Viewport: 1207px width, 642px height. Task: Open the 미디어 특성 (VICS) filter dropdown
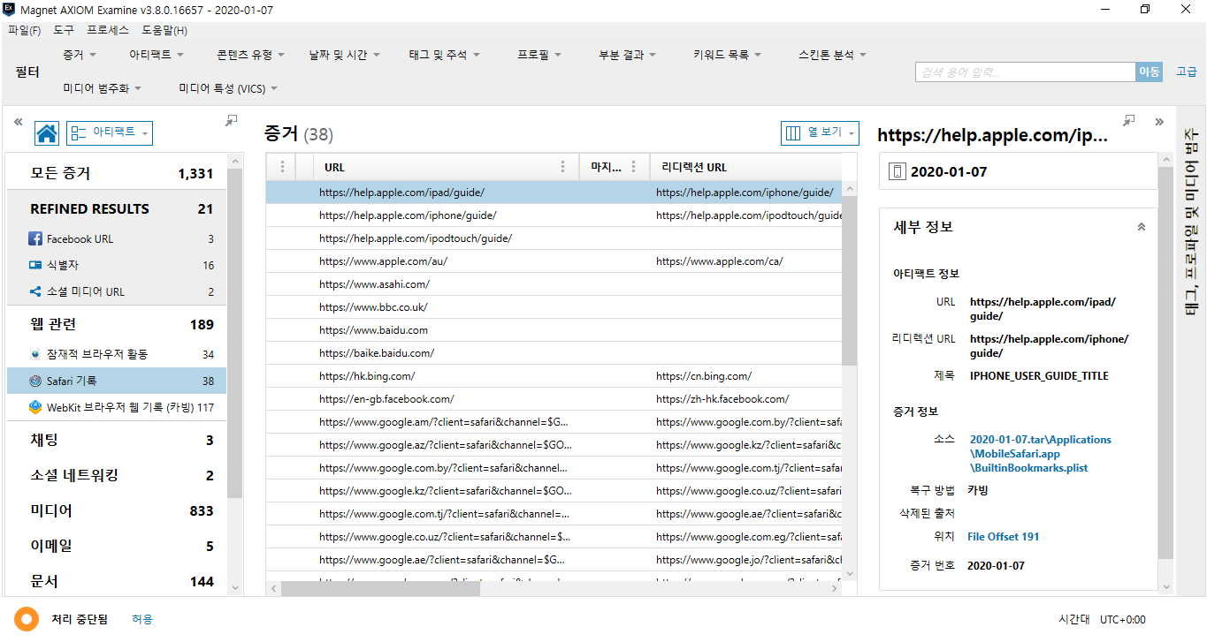[x=228, y=88]
